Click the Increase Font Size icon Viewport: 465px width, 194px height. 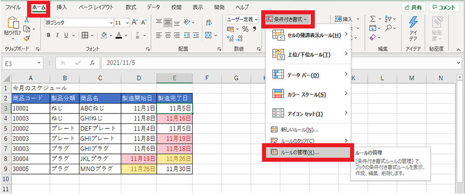[x=135, y=23]
